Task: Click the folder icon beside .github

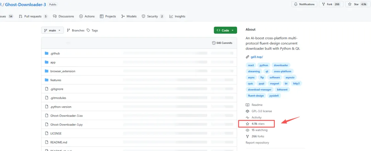Action: tap(46, 53)
